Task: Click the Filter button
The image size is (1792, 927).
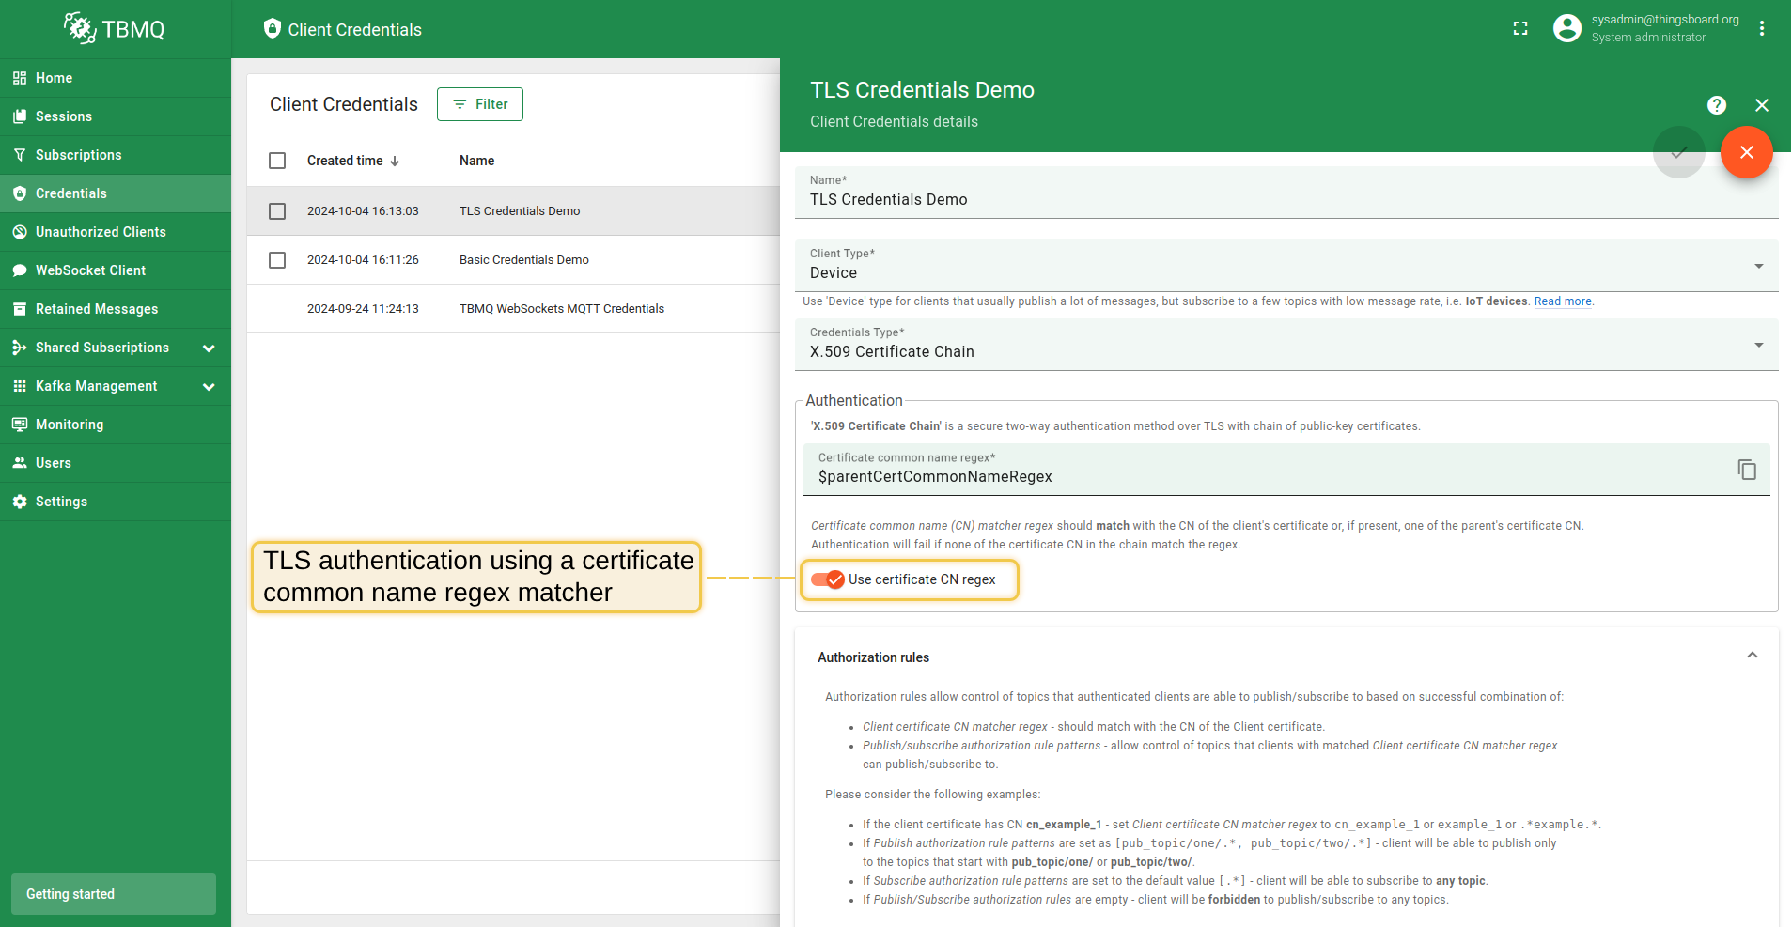Action: click(x=479, y=104)
